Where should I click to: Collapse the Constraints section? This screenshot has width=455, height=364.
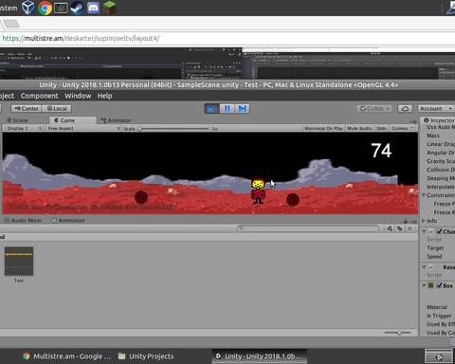tap(424, 195)
